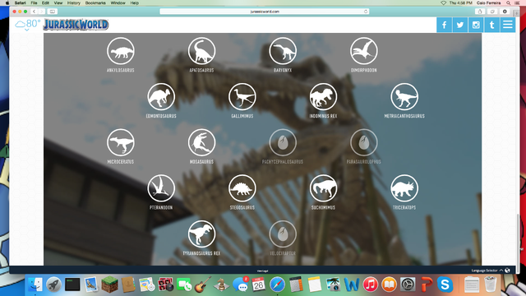The width and height of the screenshot is (526, 296).
Task: Open the Facebook social link
Action: (444, 25)
